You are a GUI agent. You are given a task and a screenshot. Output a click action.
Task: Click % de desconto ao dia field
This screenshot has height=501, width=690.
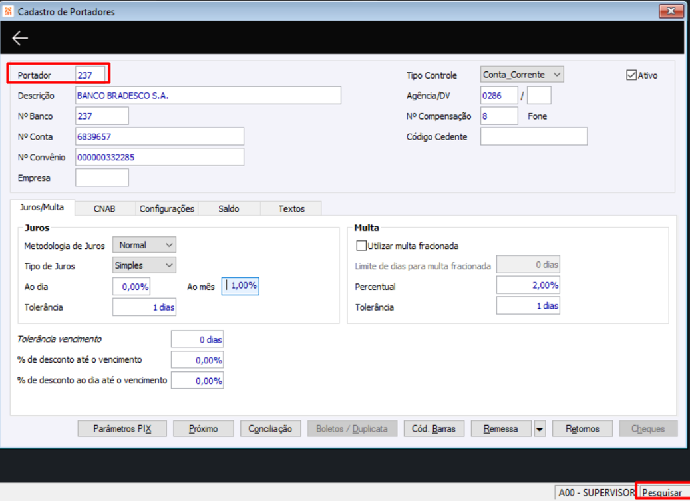[198, 381]
